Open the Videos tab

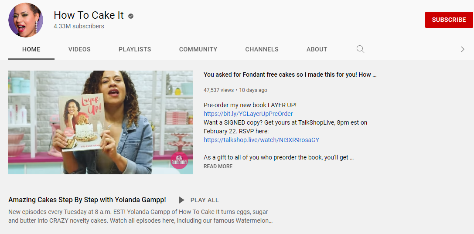79,49
